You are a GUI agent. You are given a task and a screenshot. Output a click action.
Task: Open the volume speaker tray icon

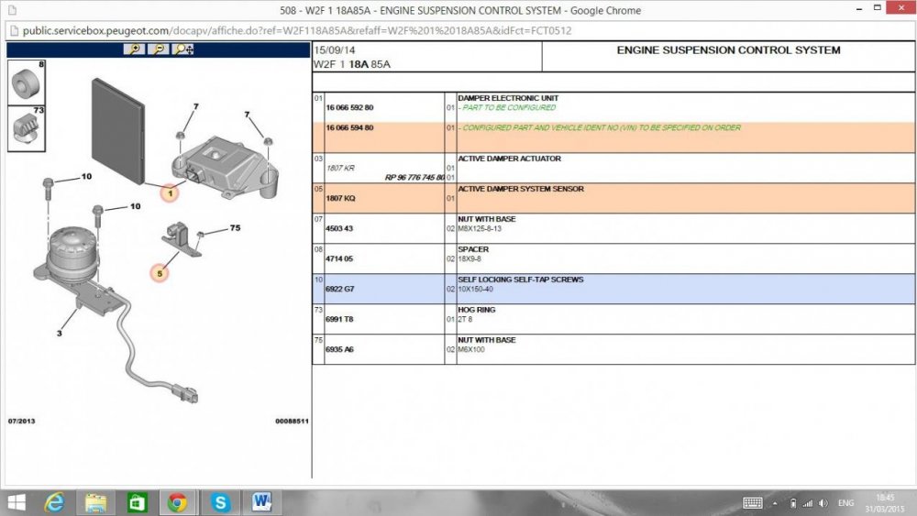pos(823,503)
